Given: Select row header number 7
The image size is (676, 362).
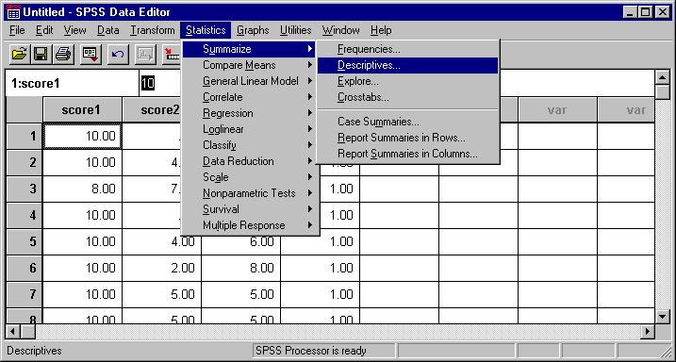Looking at the screenshot, I should pos(25,294).
